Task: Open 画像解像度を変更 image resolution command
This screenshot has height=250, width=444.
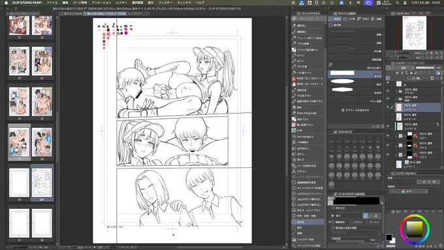Action: (308, 183)
